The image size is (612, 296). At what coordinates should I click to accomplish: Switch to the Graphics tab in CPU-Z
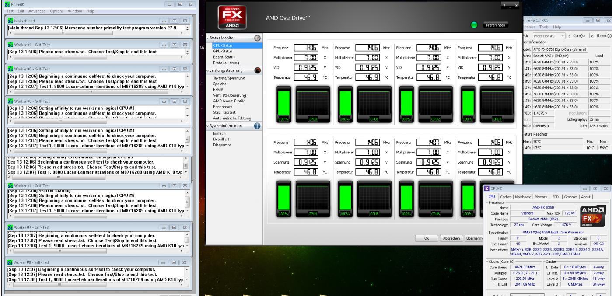tap(572, 197)
